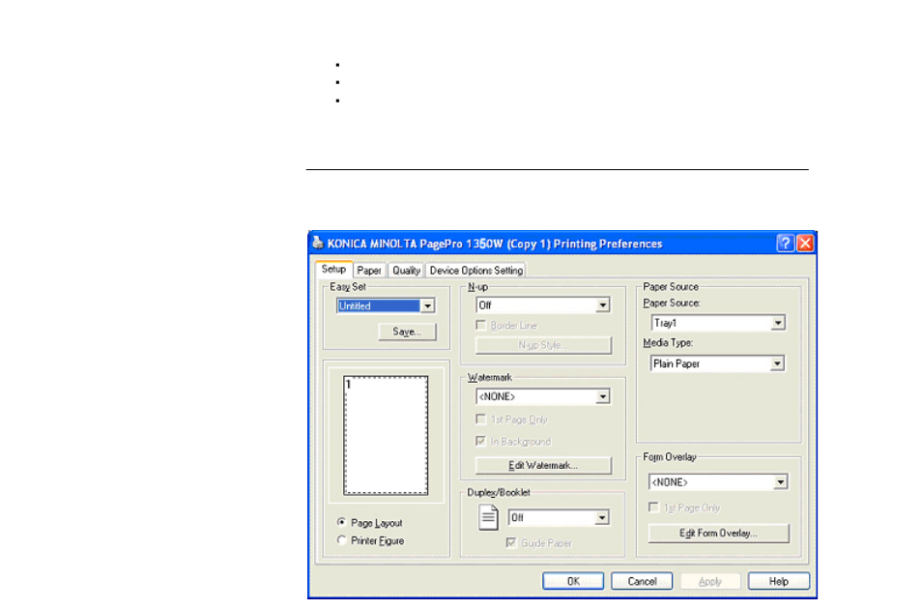The image size is (922, 609).
Task: Toggle the Border Line checkbox
Action: (481, 325)
